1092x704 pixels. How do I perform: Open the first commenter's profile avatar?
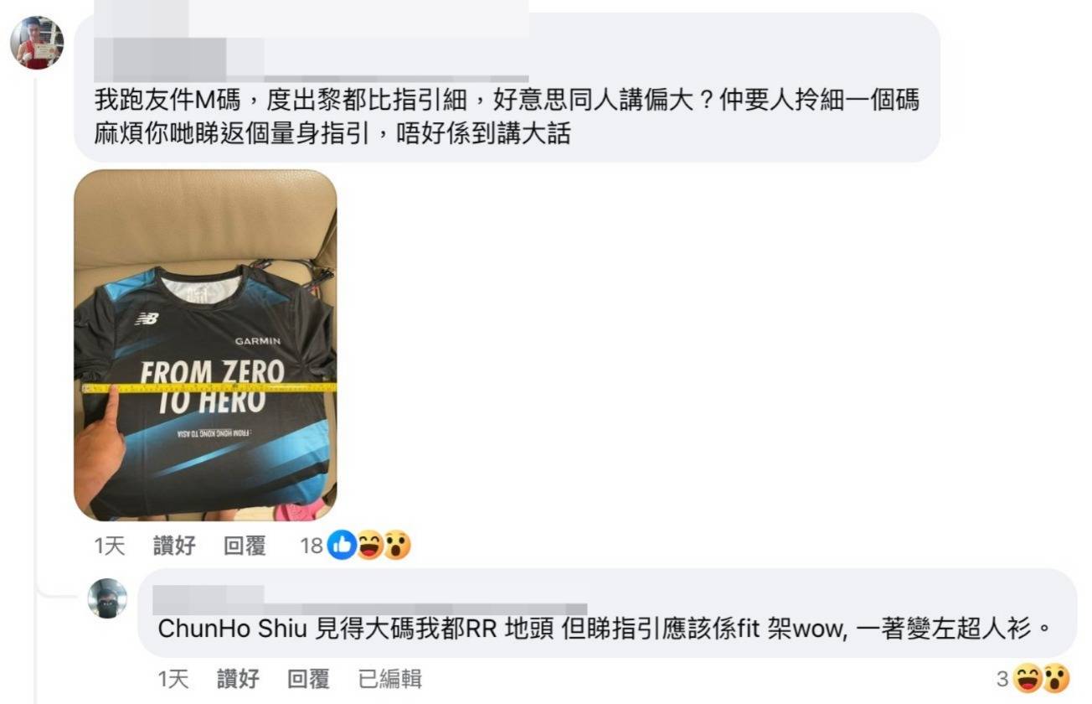37,42
